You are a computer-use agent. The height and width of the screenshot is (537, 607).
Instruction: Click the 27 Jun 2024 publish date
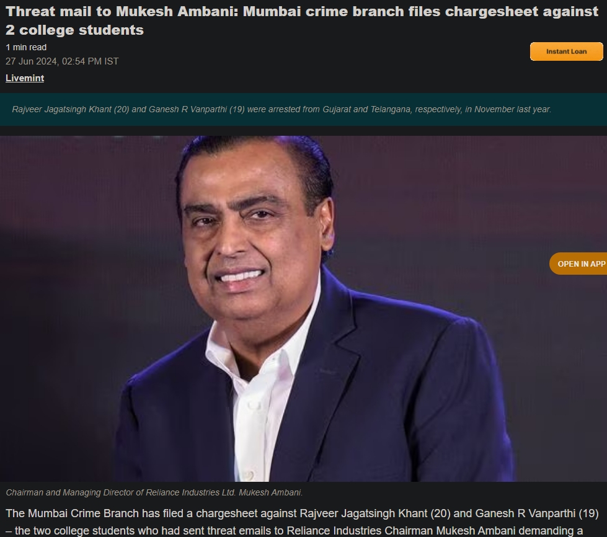[x=32, y=61]
